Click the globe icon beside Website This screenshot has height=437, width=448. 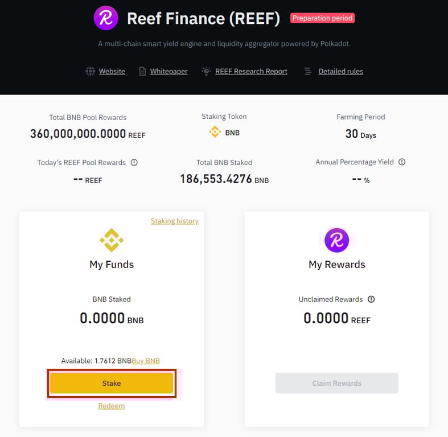click(x=91, y=71)
